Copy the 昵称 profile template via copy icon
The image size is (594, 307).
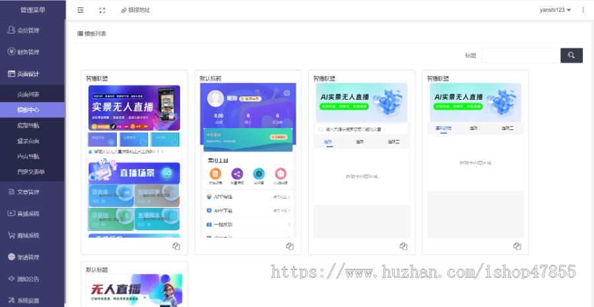point(290,246)
